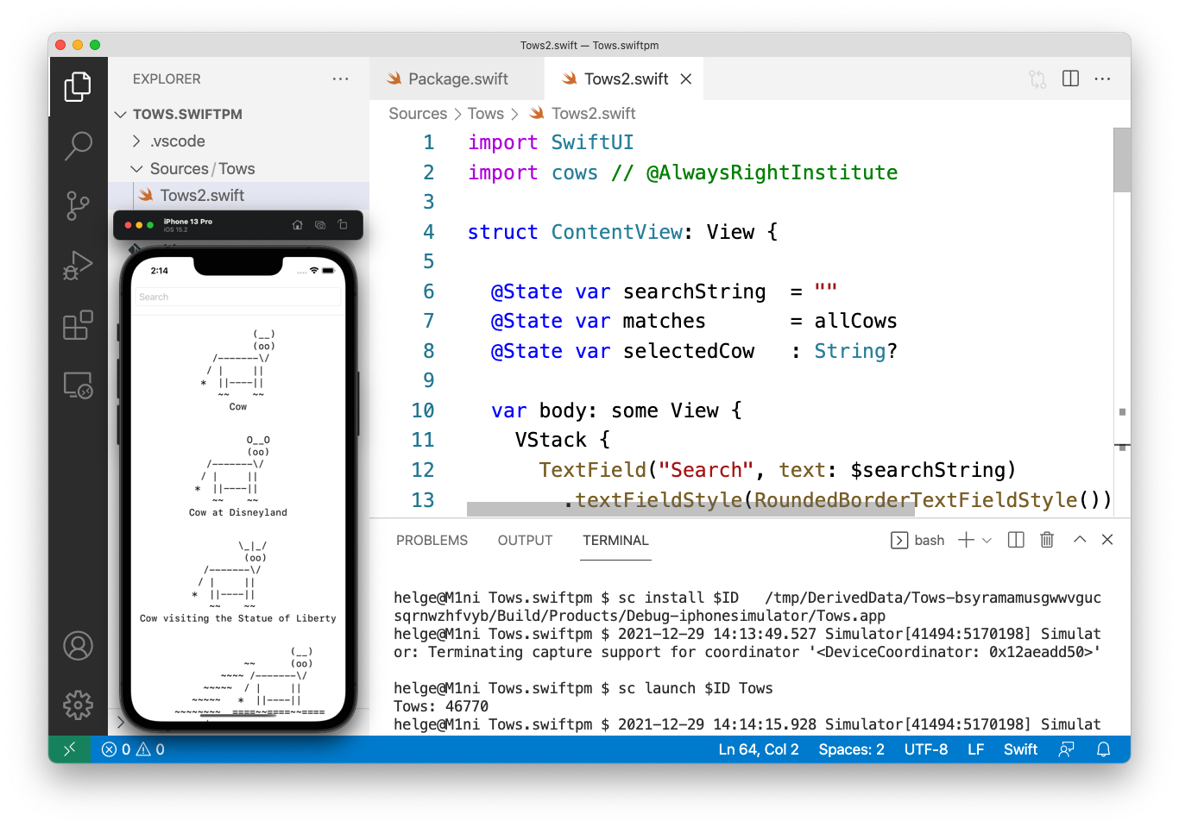Viewport: 1179px width, 827px height.
Task: Click the Search field in the simulator
Action: pyautogui.click(x=238, y=297)
